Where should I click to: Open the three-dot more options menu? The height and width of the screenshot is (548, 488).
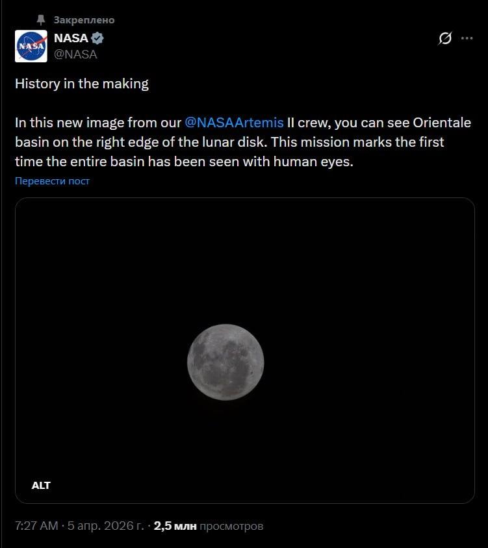[x=467, y=38]
